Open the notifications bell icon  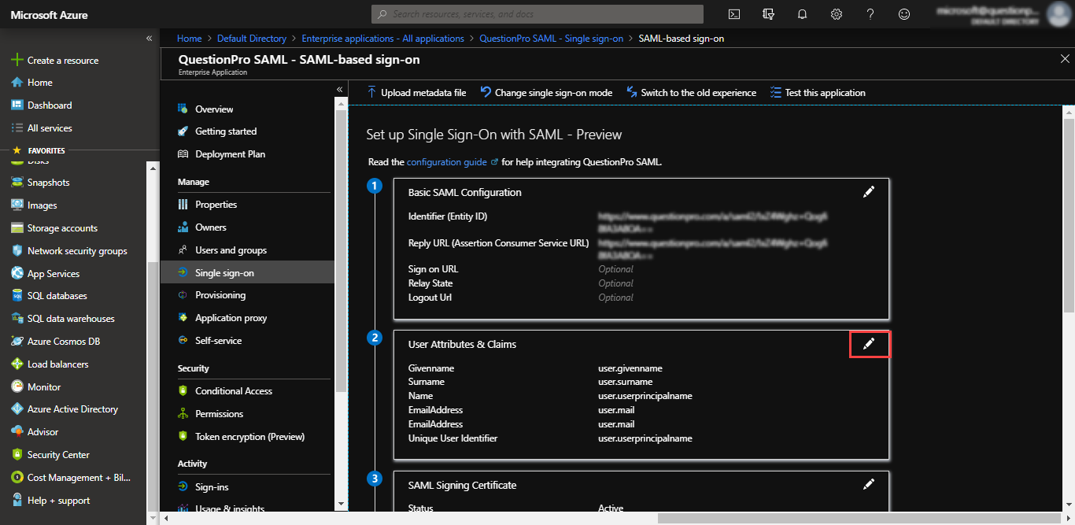pyautogui.click(x=802, y=14)
